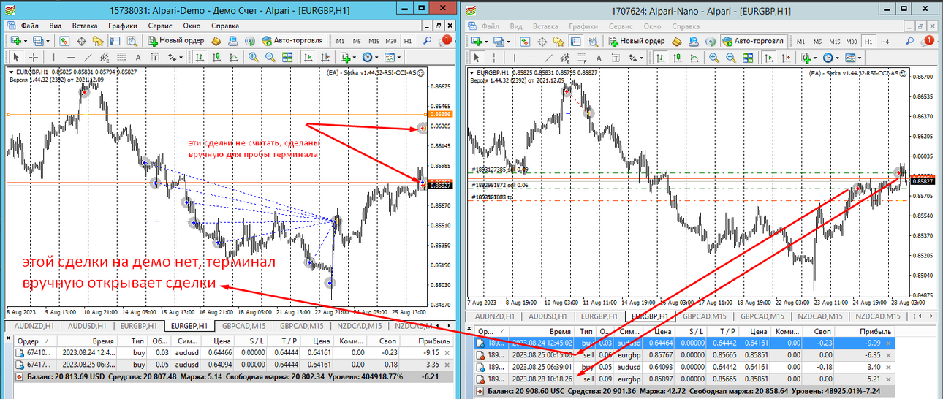This screenshot has width=943, height=399.
Task: Select M5 timeframe in Alpari-Demo window
Action: click(357, 41)
